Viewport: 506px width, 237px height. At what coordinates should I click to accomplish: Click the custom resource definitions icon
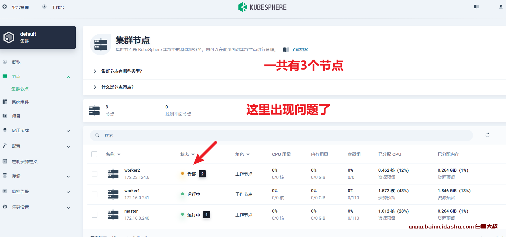coord(5,161)
